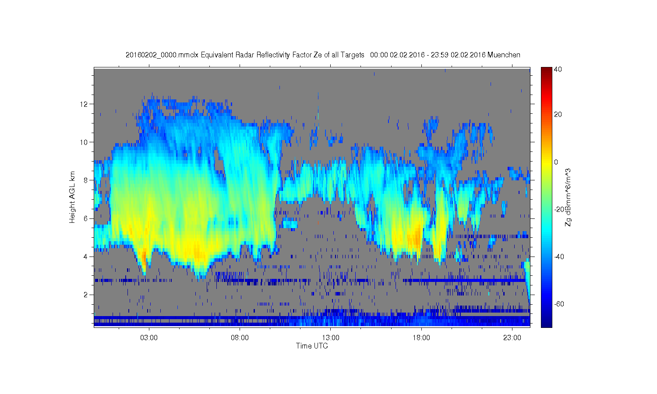657x394 pixels.
Task: Click the '23:00' time tick label
Action: pos(512,338)
